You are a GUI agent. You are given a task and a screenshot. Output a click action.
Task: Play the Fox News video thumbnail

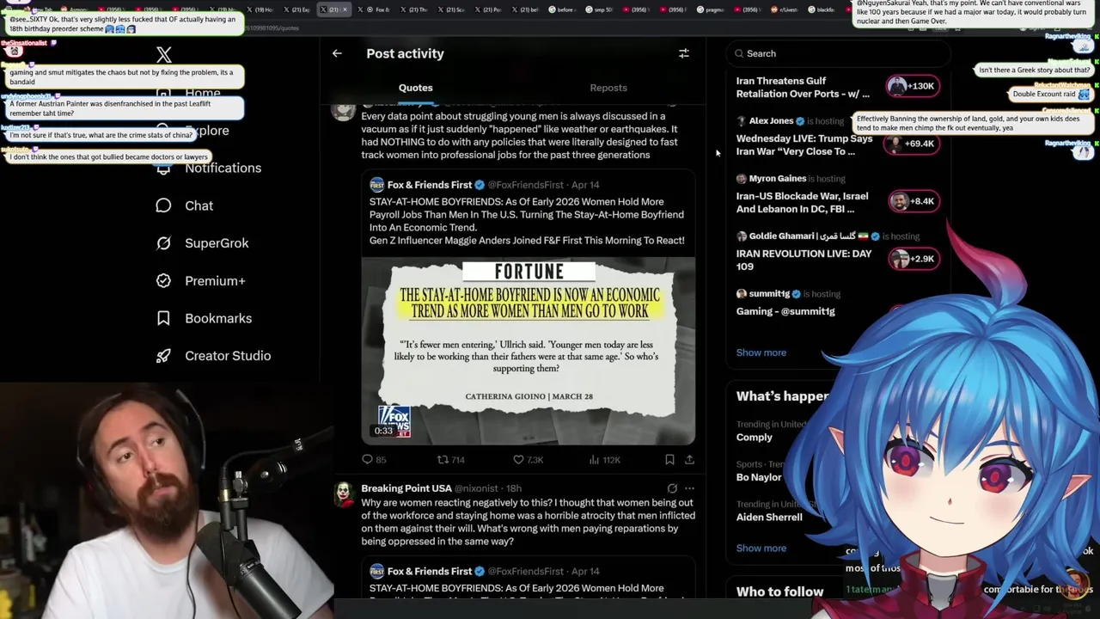(528, 351)
